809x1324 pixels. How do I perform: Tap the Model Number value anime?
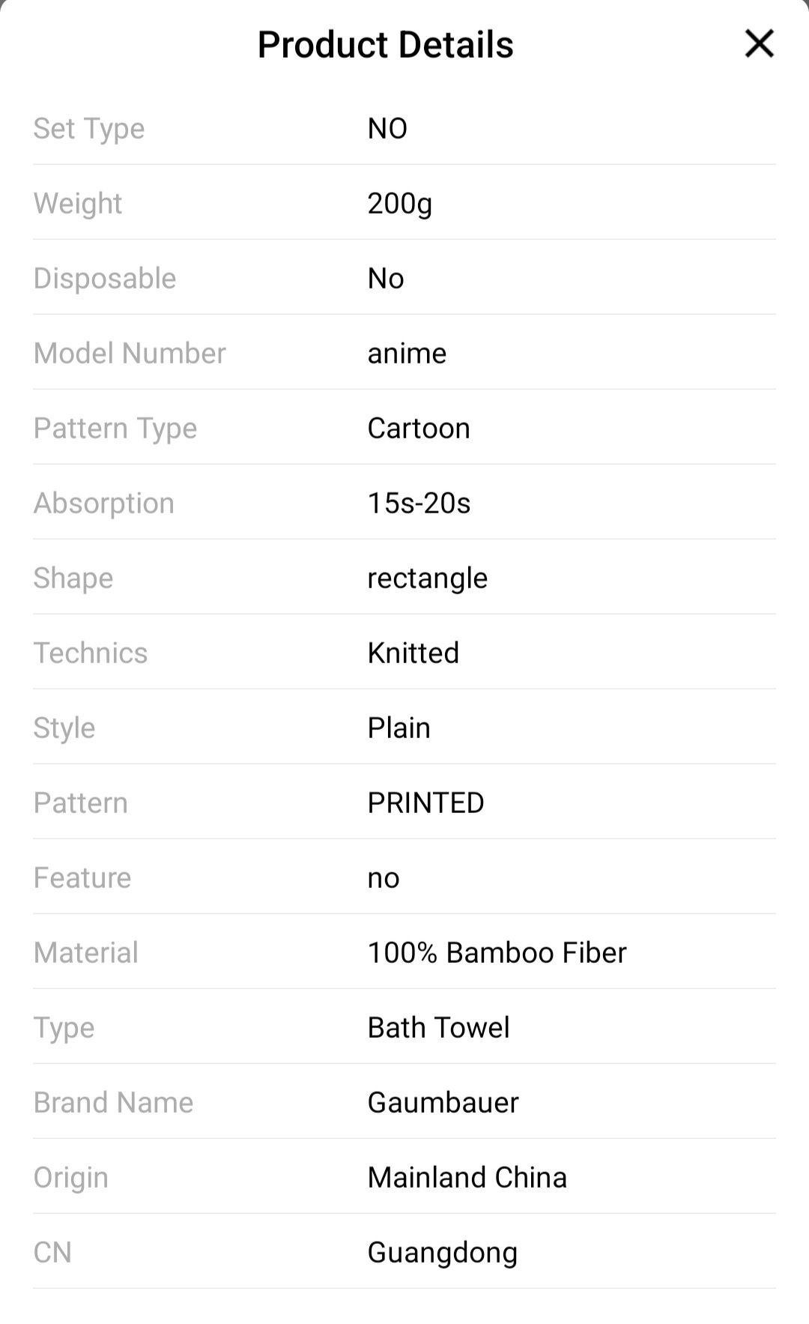[407, 353]
